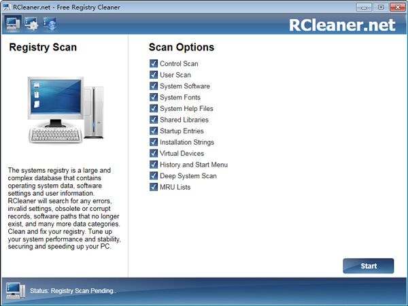The height and width of the screenshot is (306, 408).
Task: Toggle Installation Strings checkbox
Action: [x=154, y=142]
